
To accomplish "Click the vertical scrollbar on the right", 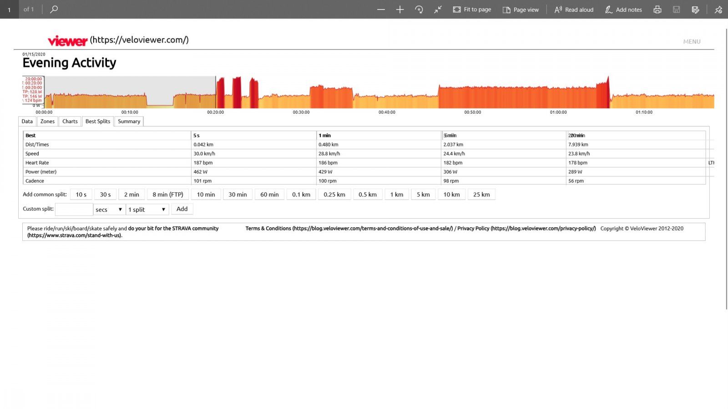I will pyautogui.click(x=726, y=168).
